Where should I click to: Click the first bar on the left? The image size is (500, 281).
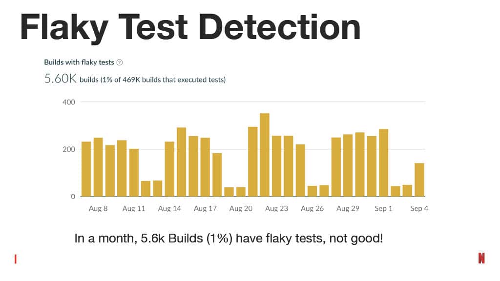coord(86,169)
